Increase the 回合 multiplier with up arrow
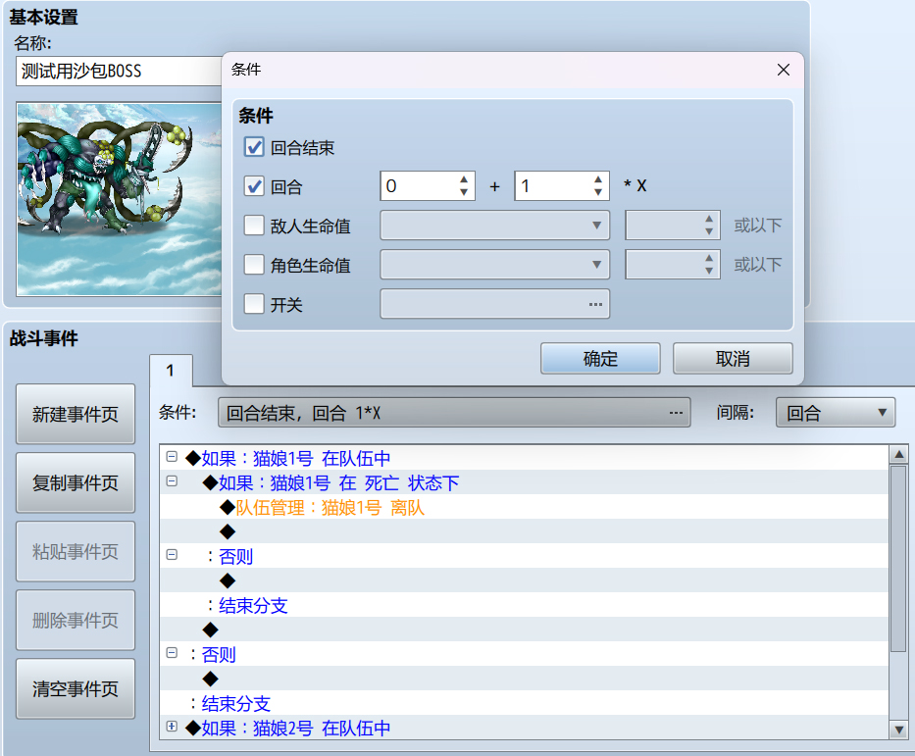The image size is (915, 756). [598, 179]
